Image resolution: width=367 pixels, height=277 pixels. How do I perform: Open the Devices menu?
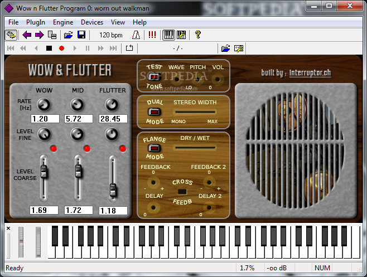click(92, 22)
